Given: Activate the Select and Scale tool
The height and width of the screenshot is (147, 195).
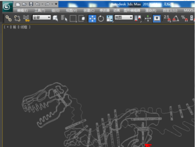Looking at the screenshot, I should [x=110, y=19].
